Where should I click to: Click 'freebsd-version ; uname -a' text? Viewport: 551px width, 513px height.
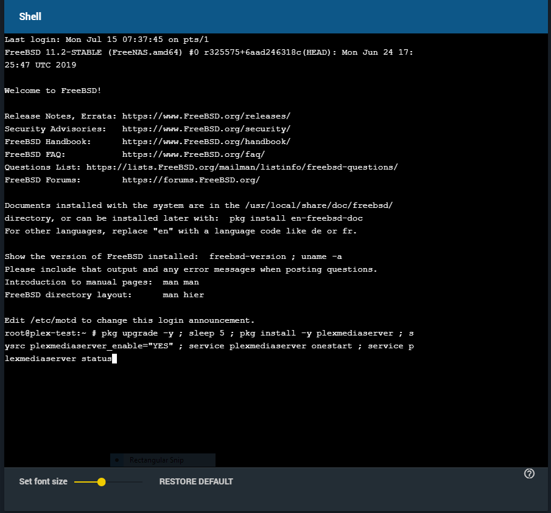[x=275, y=256]
